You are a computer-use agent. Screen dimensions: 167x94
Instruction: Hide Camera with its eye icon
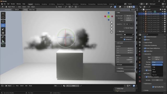163,12
